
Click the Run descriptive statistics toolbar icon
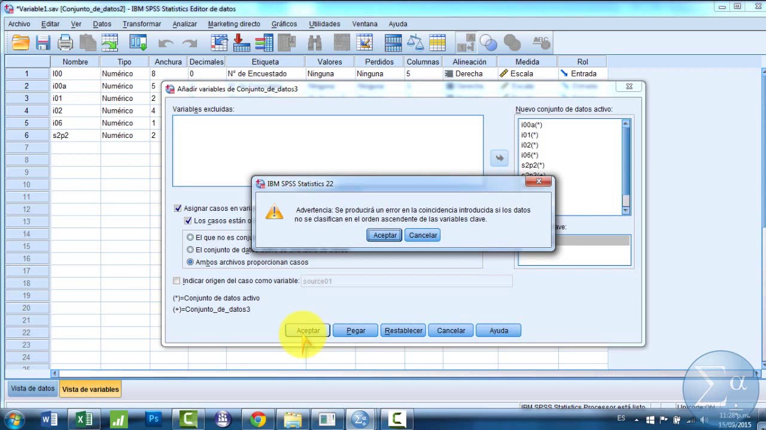coord(287,42)
